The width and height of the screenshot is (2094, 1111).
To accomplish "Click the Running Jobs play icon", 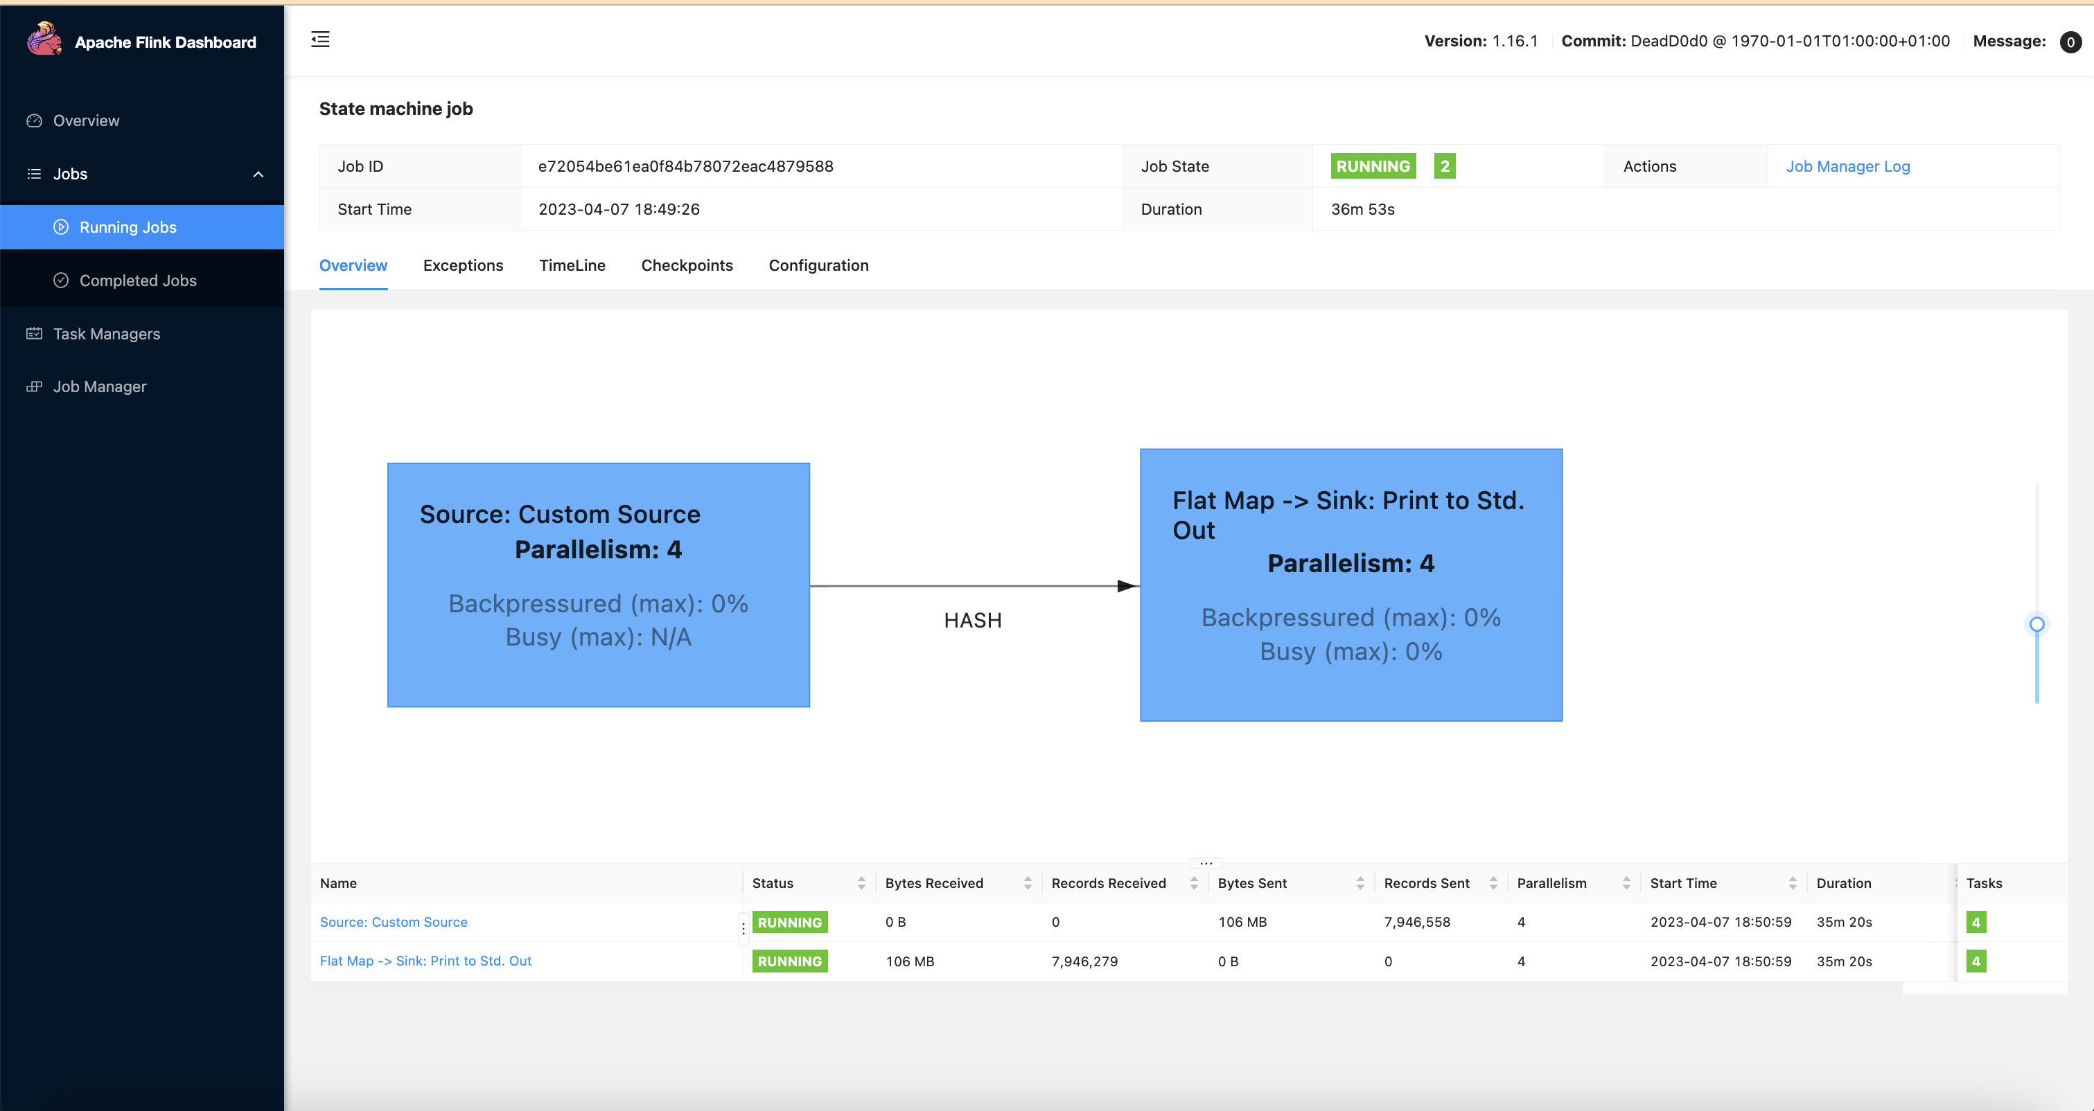I will [62, 226].
